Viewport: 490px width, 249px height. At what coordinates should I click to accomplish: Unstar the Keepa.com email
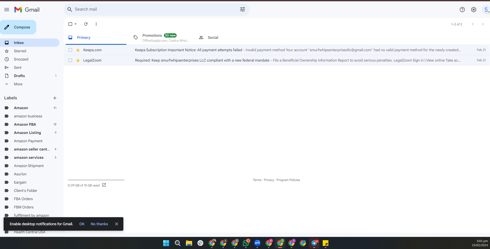pos(78,50)
